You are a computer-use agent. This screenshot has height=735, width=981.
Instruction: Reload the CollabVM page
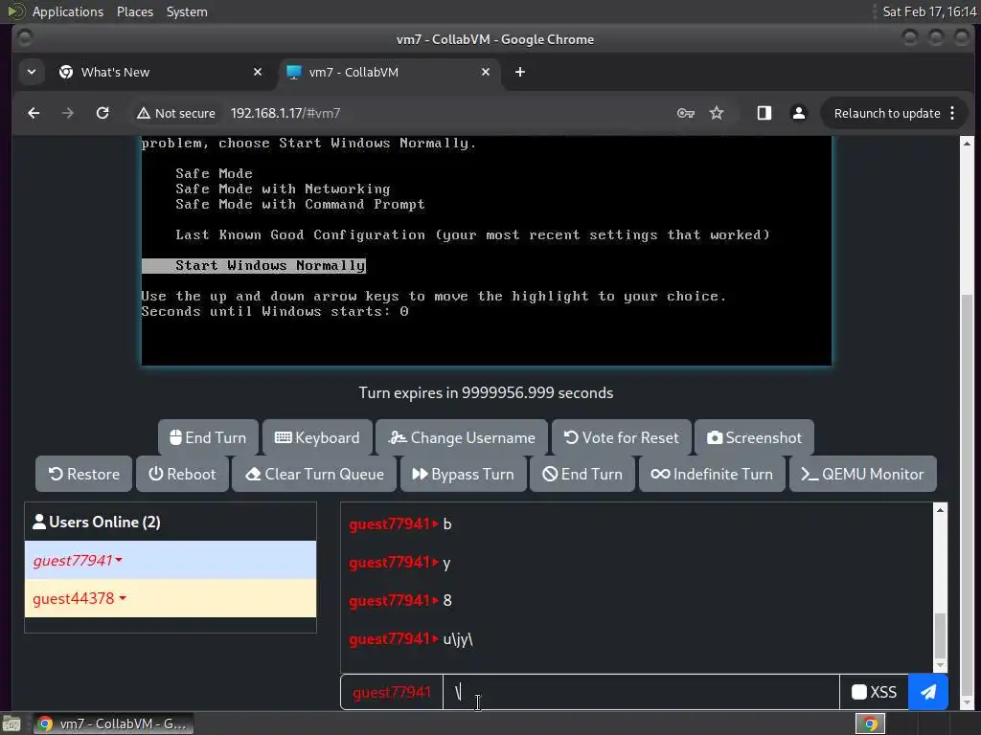103,113
